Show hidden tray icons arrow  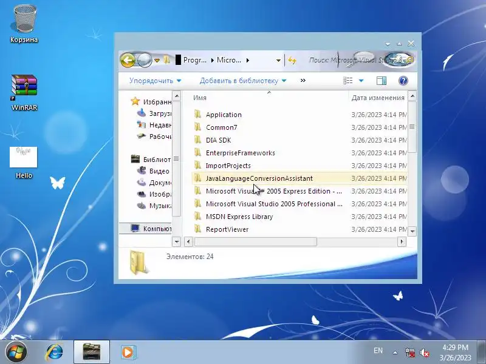(395, 352)
